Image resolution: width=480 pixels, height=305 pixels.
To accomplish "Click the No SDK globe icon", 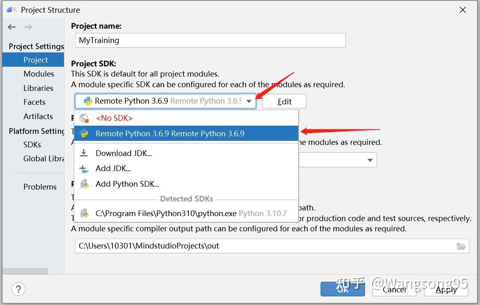I will point(84,118).
